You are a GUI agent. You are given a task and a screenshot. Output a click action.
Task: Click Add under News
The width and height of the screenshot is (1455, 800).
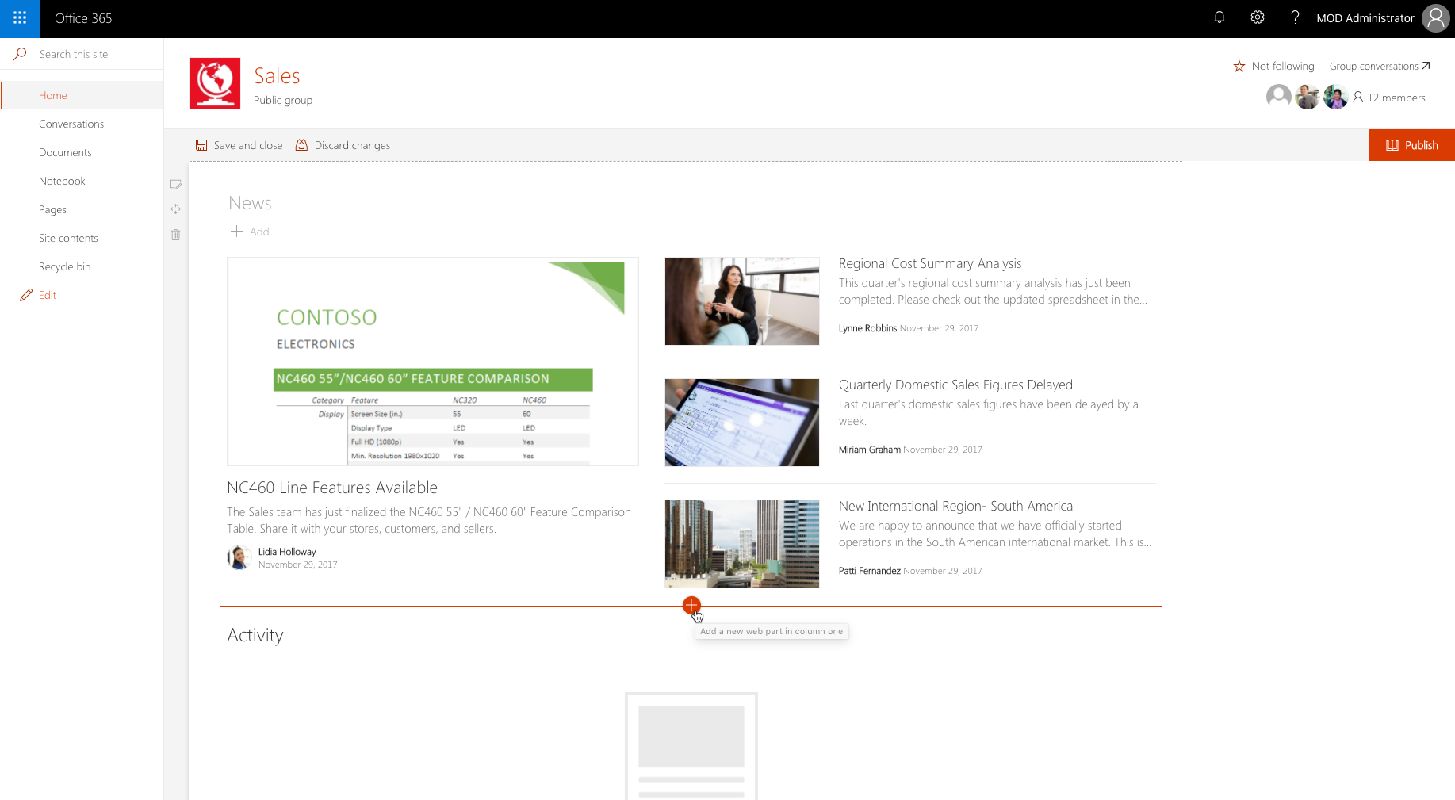[250, 232]
